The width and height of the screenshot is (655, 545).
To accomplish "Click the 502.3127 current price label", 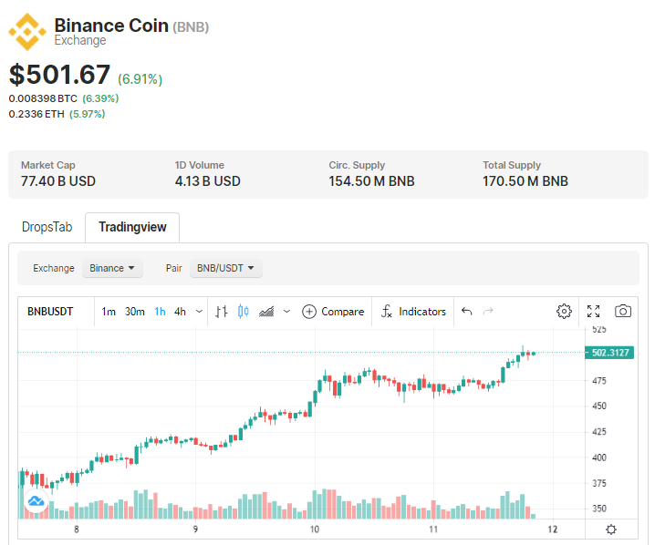I will pyautogui.click(x=610, y=353).
